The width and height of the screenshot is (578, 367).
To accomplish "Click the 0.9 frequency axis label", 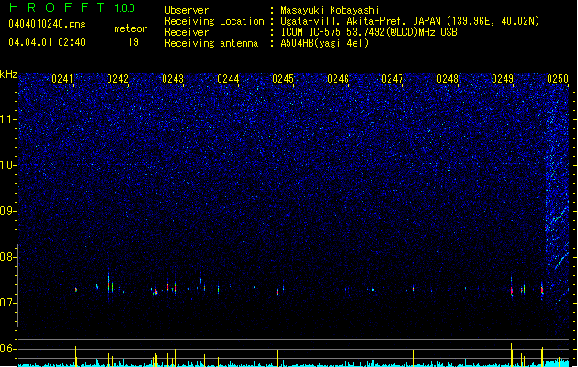I will pyautogui.click(x=7, y=211).
